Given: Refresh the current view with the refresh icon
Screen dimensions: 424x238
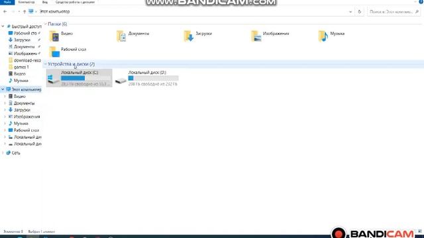Looking at the screenshot, I should coord(359,12).
